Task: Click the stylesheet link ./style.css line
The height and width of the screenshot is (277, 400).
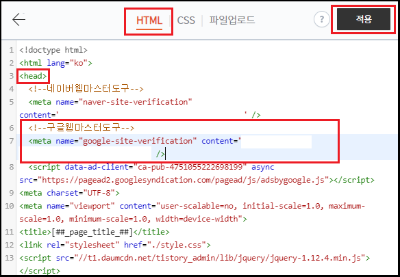Action: [115, 245]
